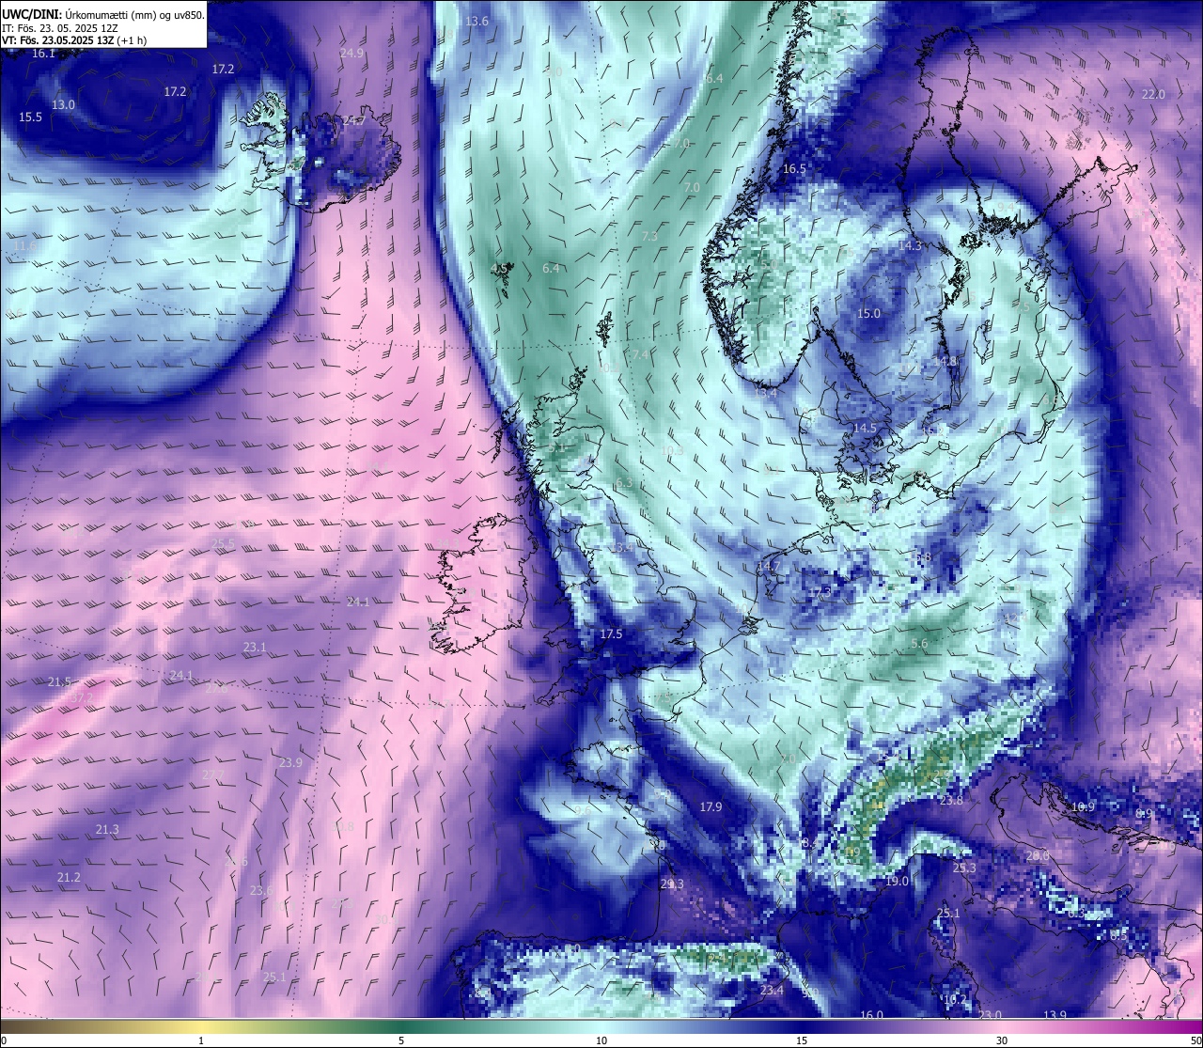
Task: Click the 0 label on the color scale
Action: pos(4,1040)
